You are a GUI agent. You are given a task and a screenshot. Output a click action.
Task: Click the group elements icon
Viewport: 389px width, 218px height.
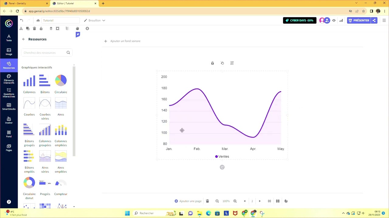[x=57, y=28]
